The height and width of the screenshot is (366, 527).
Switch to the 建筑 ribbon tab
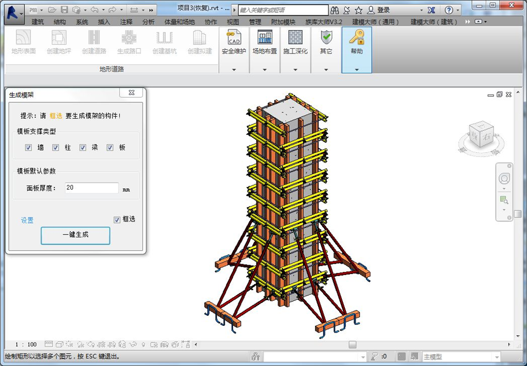coord(38,22)
